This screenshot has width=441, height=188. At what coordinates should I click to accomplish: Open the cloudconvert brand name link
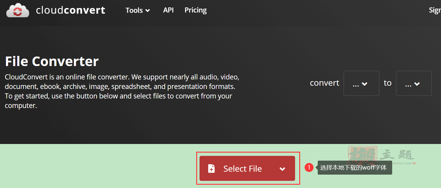pos(71,10)
